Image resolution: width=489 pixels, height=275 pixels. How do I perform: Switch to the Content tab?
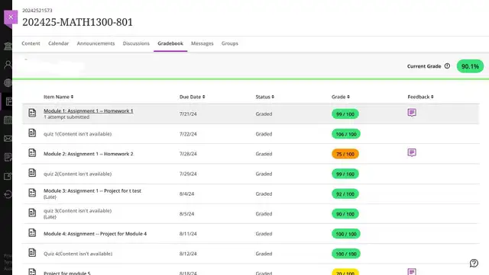31,43
